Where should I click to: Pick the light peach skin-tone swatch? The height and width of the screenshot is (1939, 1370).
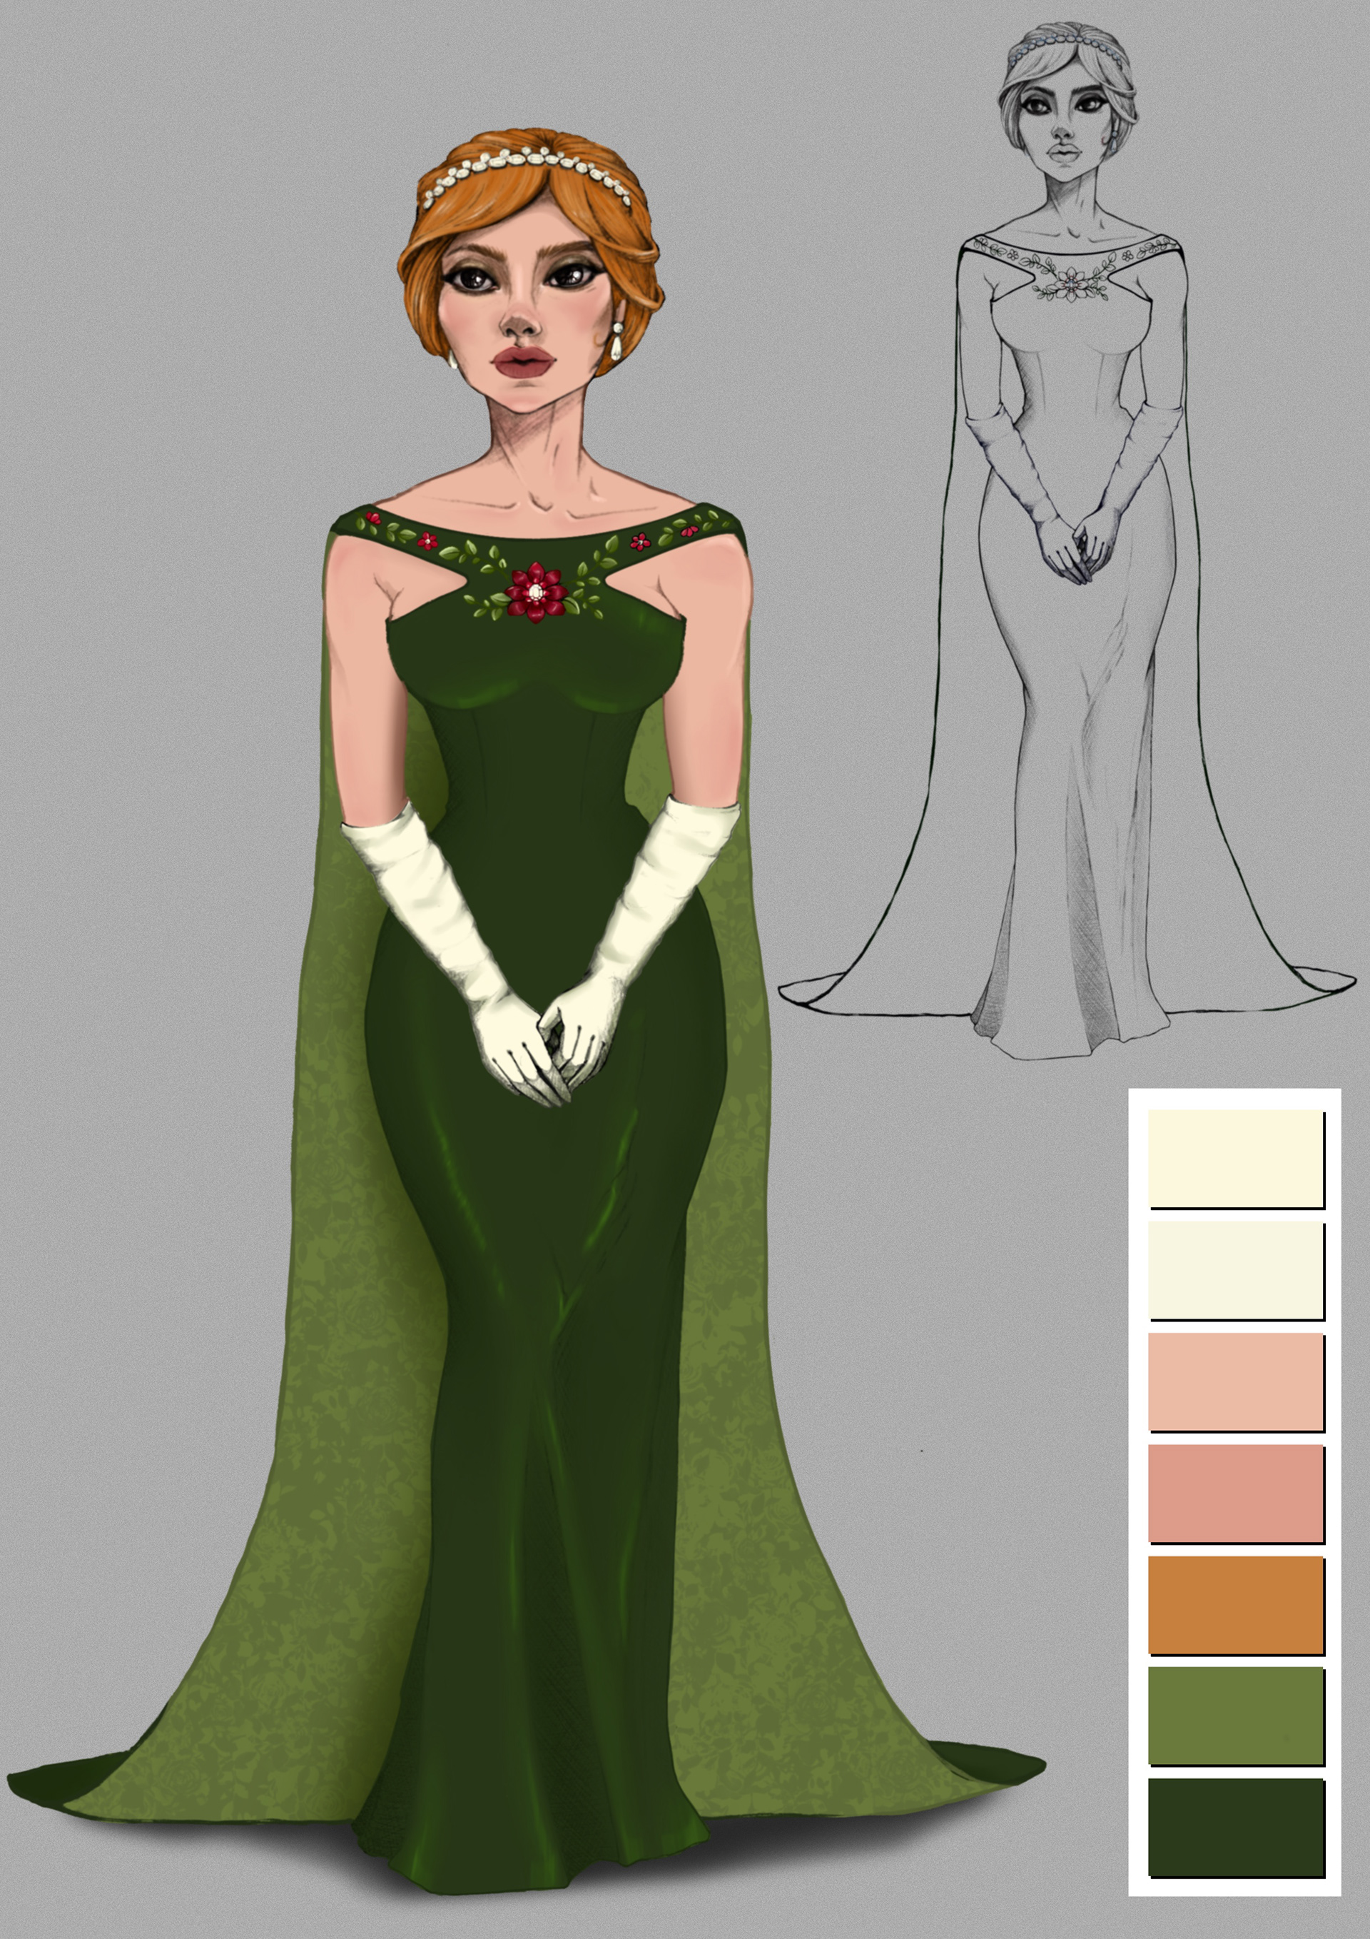[1235, 1381]
